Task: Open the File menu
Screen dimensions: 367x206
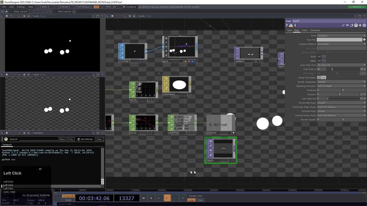Action: click(4, 7)
